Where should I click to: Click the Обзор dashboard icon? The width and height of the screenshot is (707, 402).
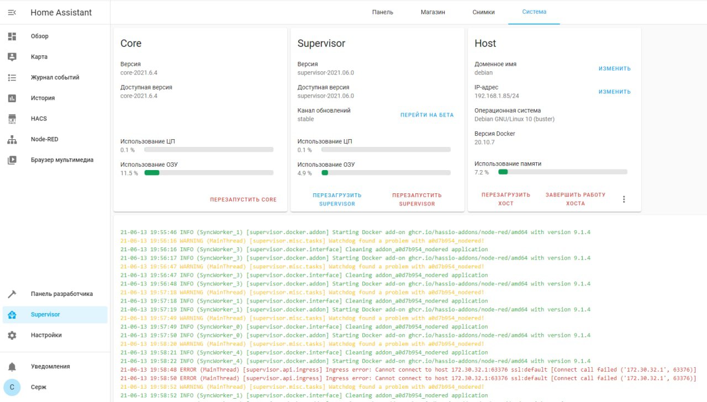[x=12, y=36]
